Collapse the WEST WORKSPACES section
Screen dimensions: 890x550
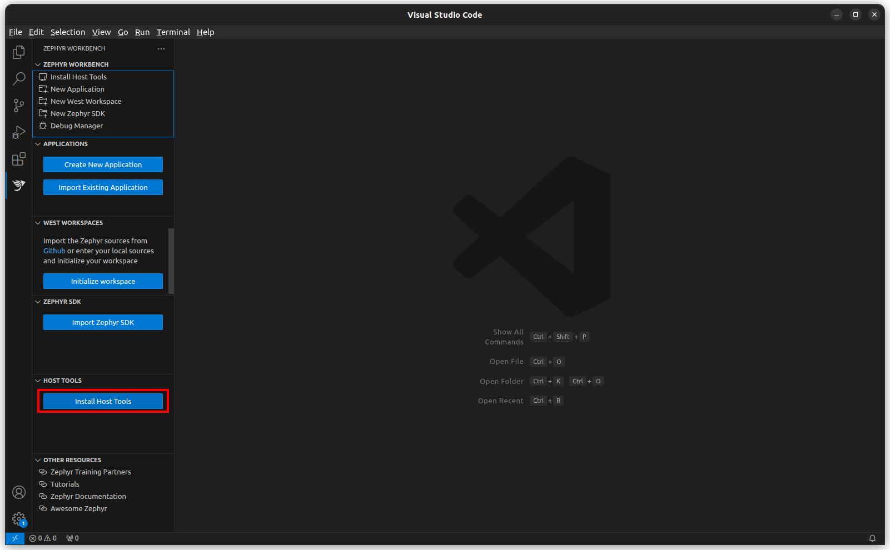click(38, 222)
